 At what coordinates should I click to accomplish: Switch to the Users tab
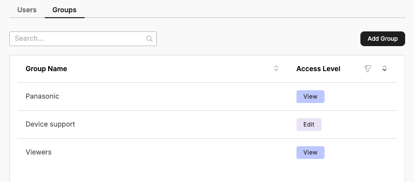27,10
